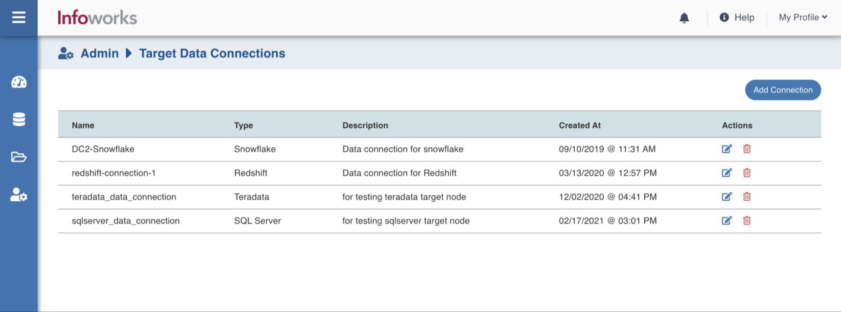Open the dashboard gauge sidebar icon
Image resolution: width=841 pixels, height=312 pixels.
pyautogui.click(x=19, y=82)
